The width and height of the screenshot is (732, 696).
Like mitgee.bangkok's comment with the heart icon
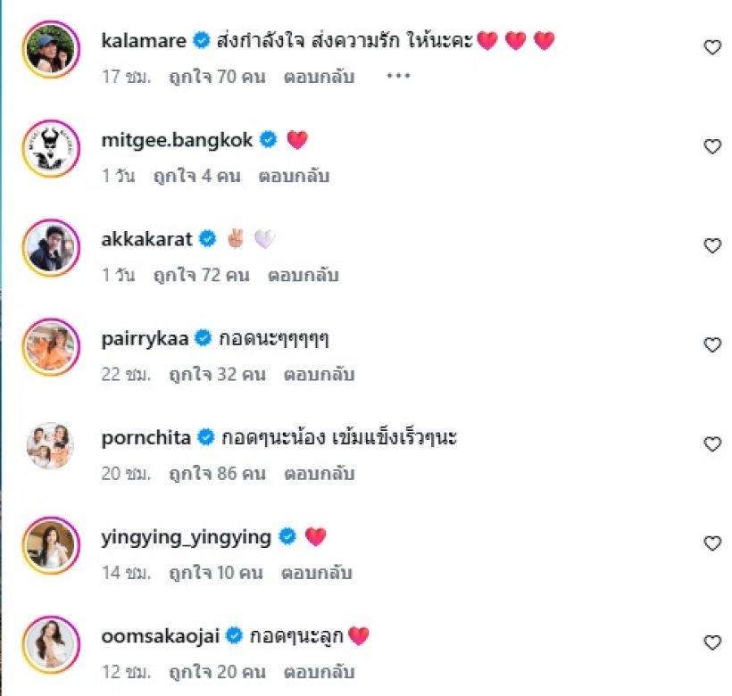tap(711, 145)
